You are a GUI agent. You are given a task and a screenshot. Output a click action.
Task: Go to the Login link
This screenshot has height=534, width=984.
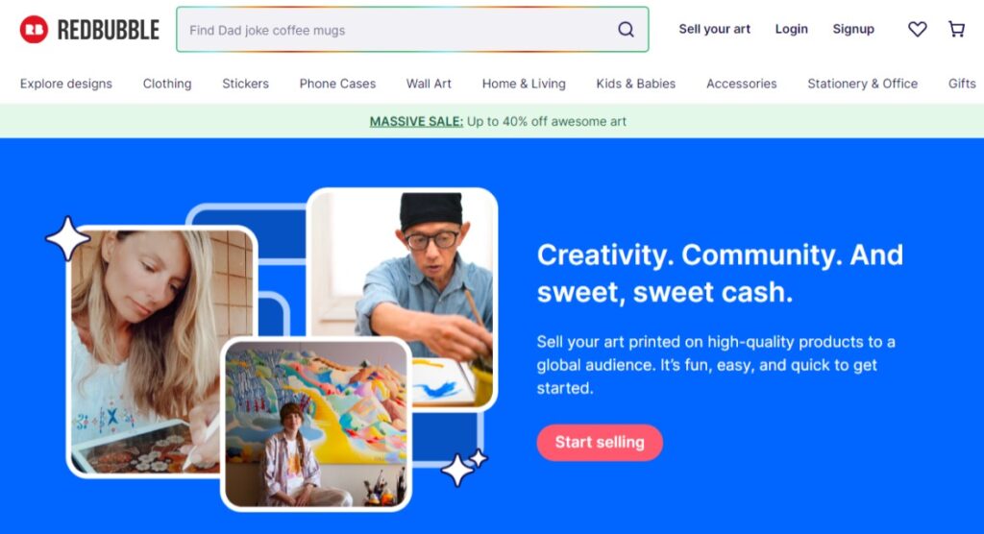pyautogui.click(x=792, y=29)
